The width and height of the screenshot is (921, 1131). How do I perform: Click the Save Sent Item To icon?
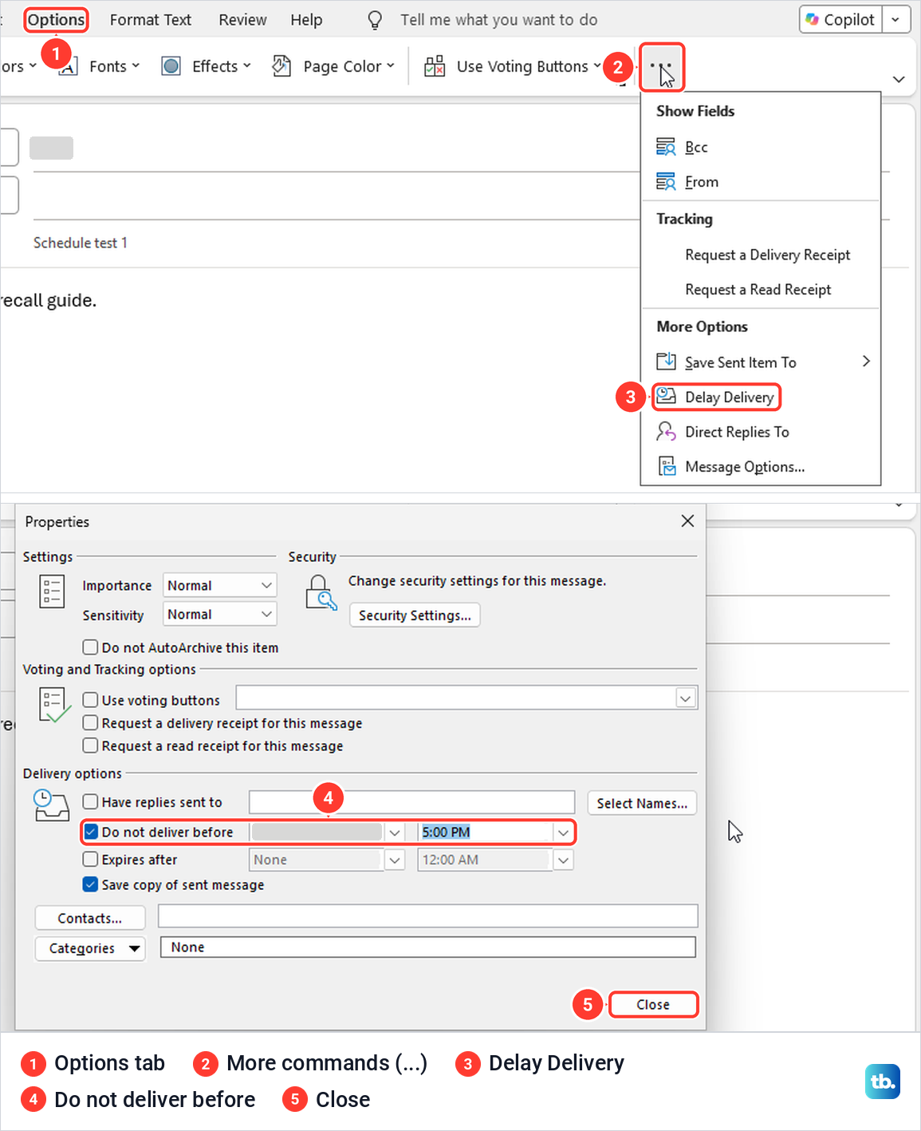coord(666,362)
